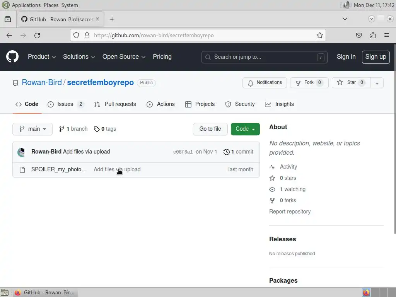Image resolution: width=396 pixels, height=297 pixels.
Task: Close the GitHub browser tab
Action: pos(97,19)
